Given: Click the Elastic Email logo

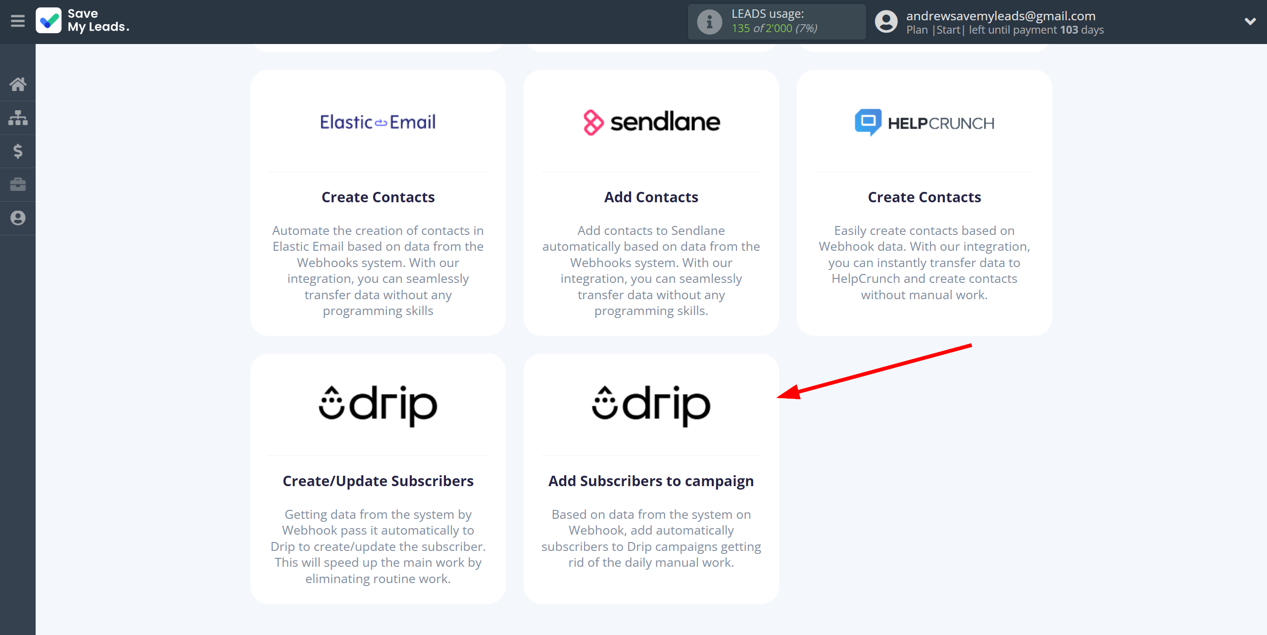Looking at the screenshot, I should point(378,122).
